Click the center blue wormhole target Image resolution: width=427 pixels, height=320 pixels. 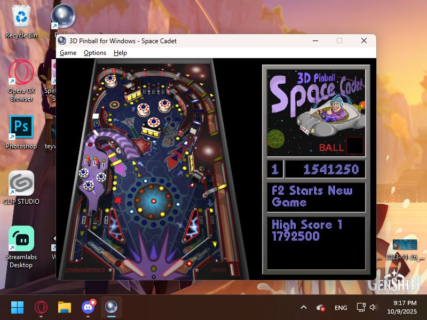(154, 202)
